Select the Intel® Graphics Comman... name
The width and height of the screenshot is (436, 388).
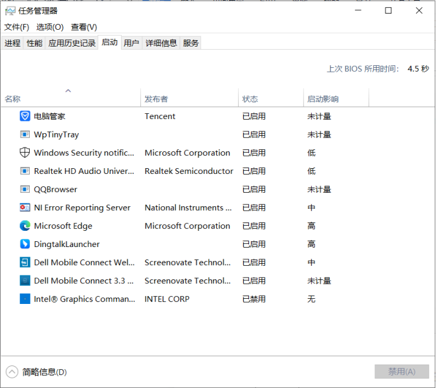pyautogui.click(x=85, y=299)
